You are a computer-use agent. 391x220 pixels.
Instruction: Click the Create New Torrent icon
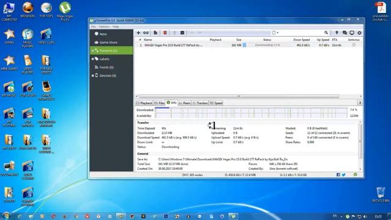coord(155,32)
